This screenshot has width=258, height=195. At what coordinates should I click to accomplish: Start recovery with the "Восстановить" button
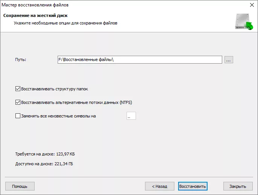(192, 186)
